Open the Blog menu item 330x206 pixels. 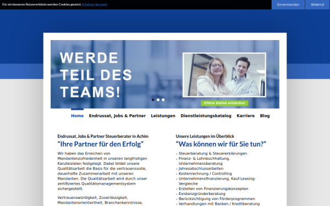click(x=265, y=115)
